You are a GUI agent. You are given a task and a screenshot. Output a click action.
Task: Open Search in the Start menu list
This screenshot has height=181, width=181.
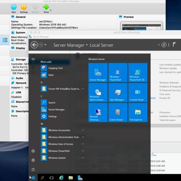click(52, 103)
